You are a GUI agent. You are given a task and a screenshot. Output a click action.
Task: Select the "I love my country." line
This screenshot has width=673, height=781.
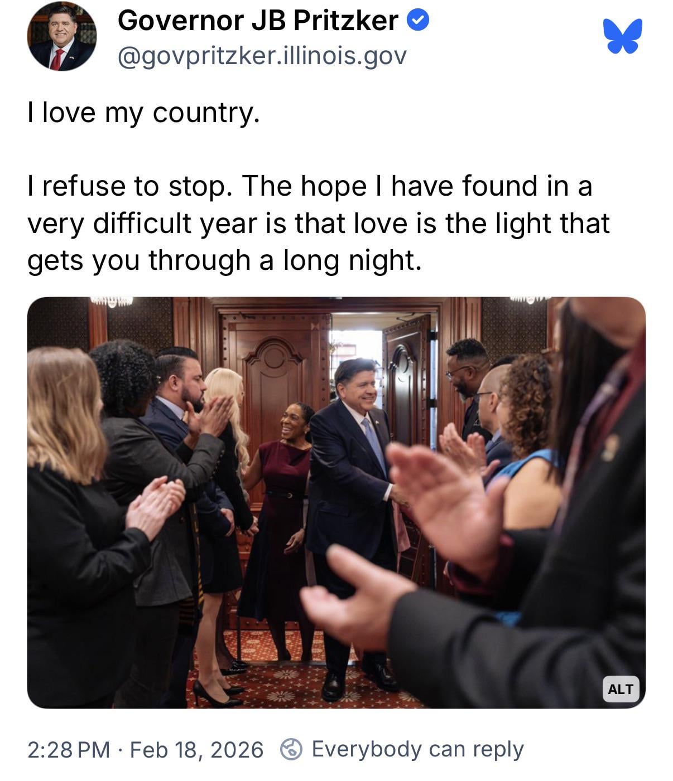pos(143,113)
